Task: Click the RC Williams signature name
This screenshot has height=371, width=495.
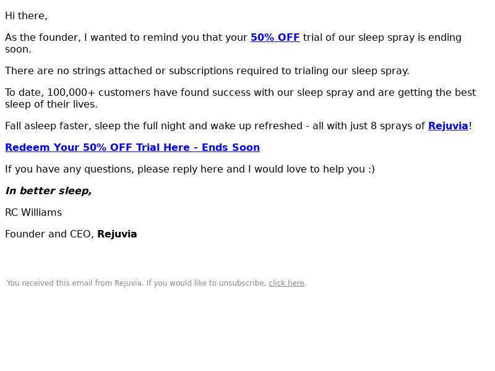Action: tap(33, 213)
